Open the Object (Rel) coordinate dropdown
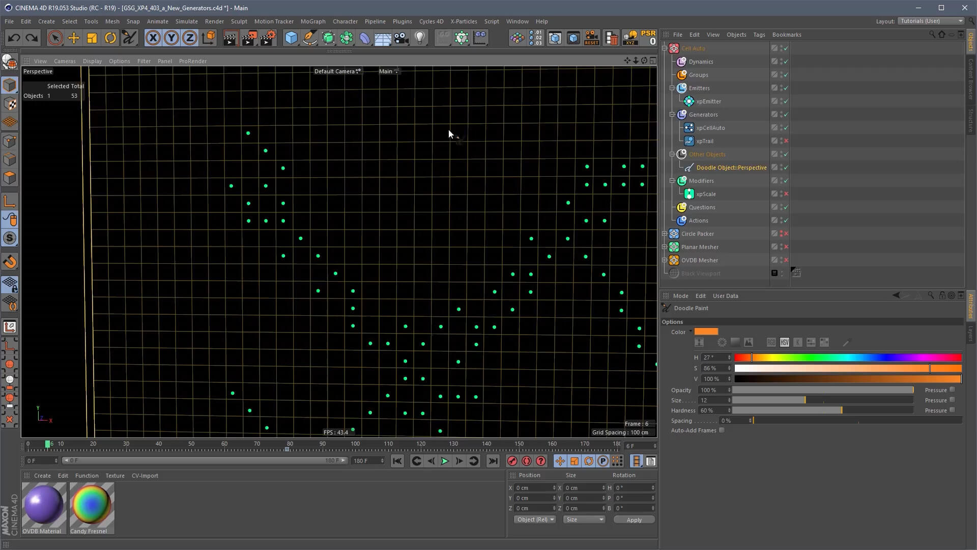The image size is (977, 550). tap(534, 519)
